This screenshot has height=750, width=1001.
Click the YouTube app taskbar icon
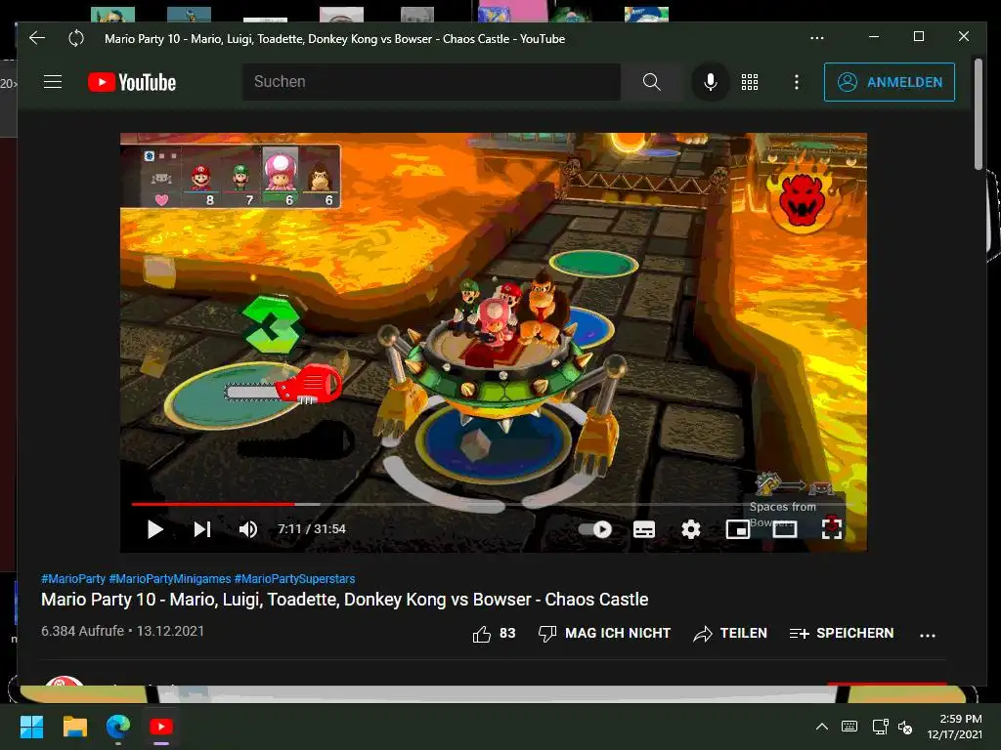161,727
